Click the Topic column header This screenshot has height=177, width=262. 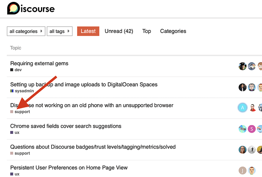click(x=16, y=48)
